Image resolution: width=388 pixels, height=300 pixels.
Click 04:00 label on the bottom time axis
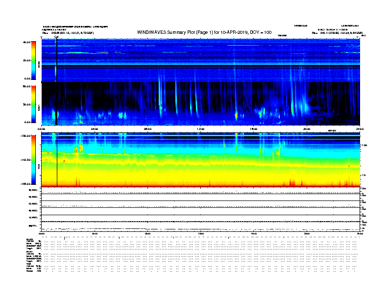tap(95, 233)
